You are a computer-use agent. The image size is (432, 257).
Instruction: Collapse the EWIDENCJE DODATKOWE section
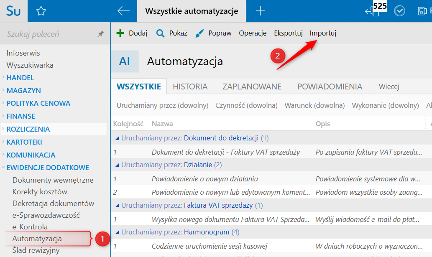click(48, 168)
